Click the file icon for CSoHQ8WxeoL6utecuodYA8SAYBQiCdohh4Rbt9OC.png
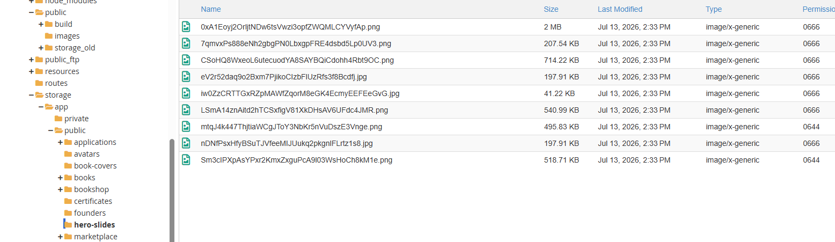835x242 pixels. coord(186,60)
